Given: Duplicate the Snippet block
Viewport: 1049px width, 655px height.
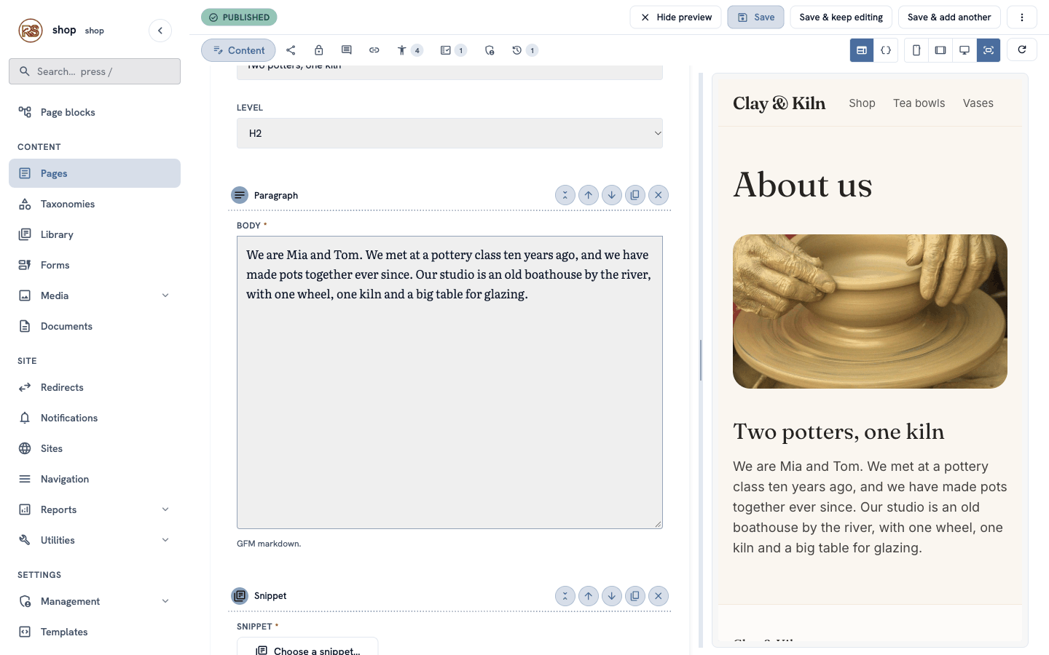Looking at the screenshot, I should [635, 596].
